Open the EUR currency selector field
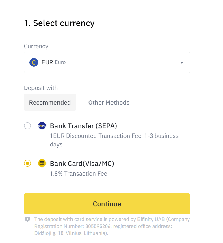Image resolution: width=223 pixels, height=243 pixels. 107,62
